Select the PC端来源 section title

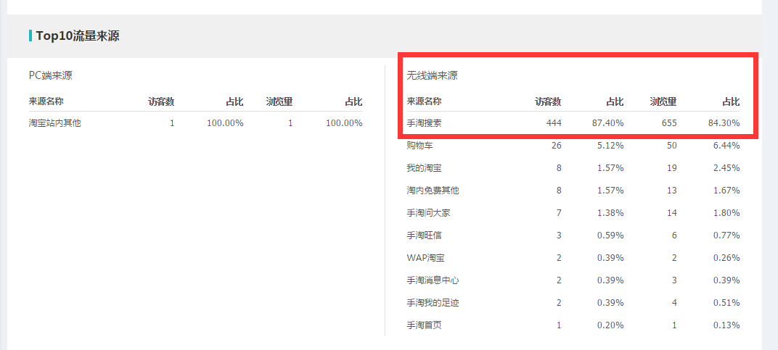50,75
